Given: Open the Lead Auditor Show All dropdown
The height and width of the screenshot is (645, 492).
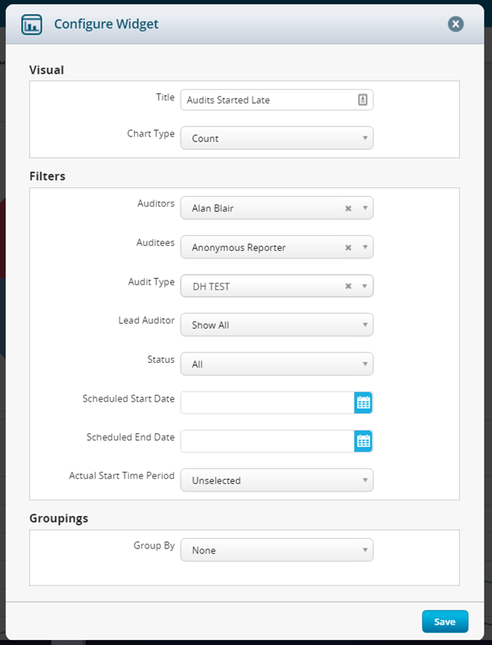Looking at the screenshot, I should (277, 325).
